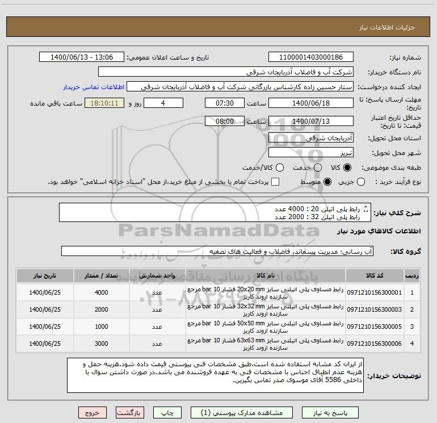
Task: Click the ایجاد کننده درخواست field
Action: coord(240,87)
